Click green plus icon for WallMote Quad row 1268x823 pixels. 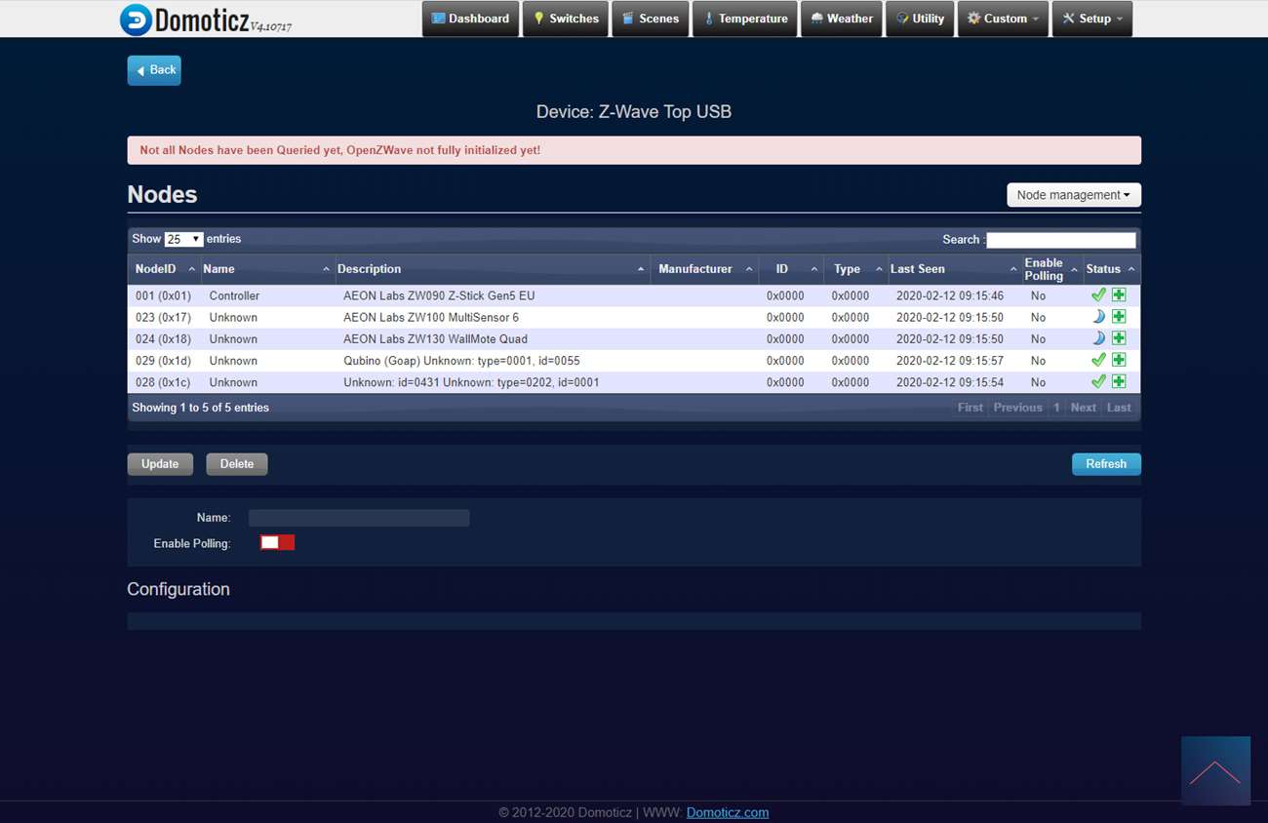click(x=1119, y=338)
